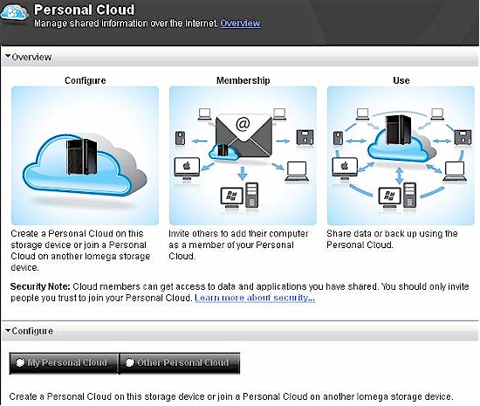Click the Membership envelope illustration

click(243, 155)
